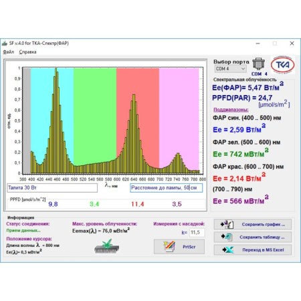
Task: Click the lamp name field Талита 30 Вт
Action: 52,188
